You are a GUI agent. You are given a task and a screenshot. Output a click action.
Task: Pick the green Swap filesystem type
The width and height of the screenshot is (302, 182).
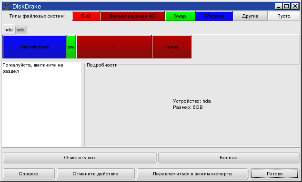point(180,16)
